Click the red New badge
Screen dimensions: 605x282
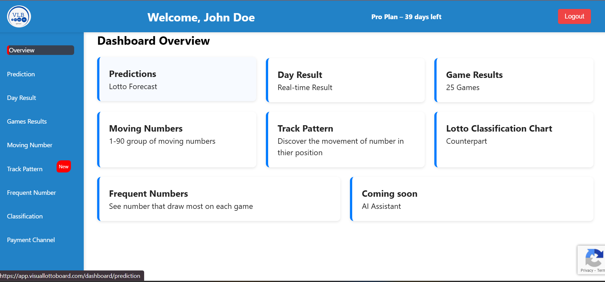(x=64, y=167)
